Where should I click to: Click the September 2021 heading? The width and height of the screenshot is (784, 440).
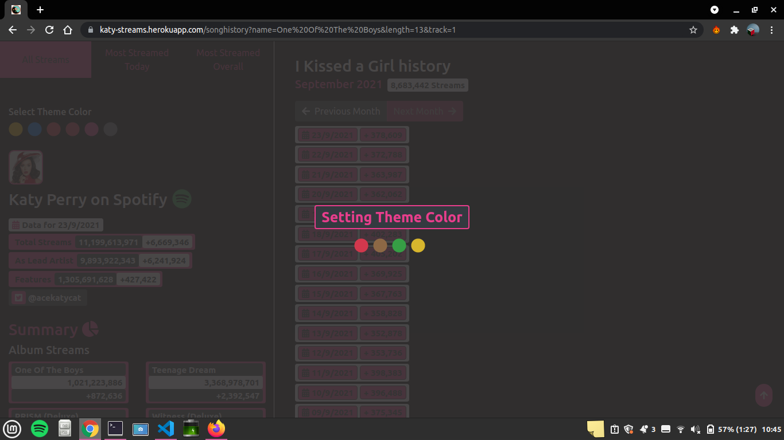[339, 84]
